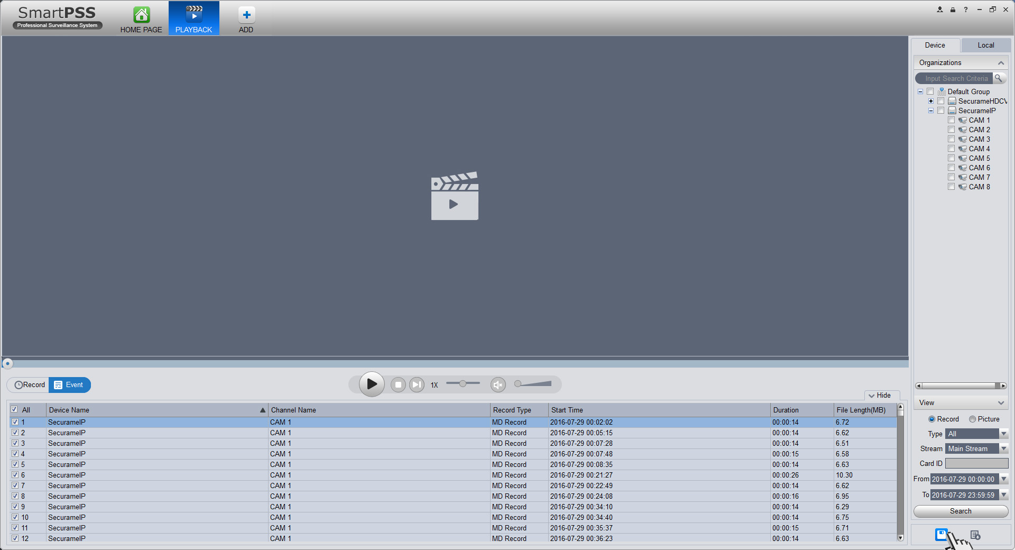
Task: Expand the SecurameHDCV device node
Action: point(931,101)
